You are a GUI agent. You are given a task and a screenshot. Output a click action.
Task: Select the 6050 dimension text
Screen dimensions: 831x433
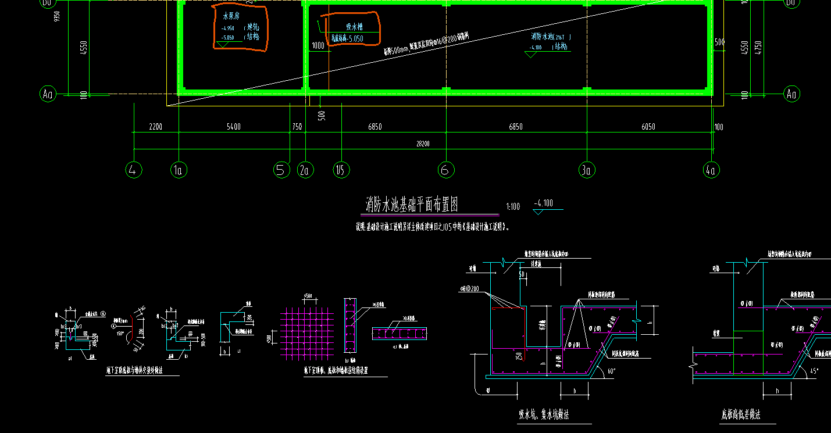648,127
